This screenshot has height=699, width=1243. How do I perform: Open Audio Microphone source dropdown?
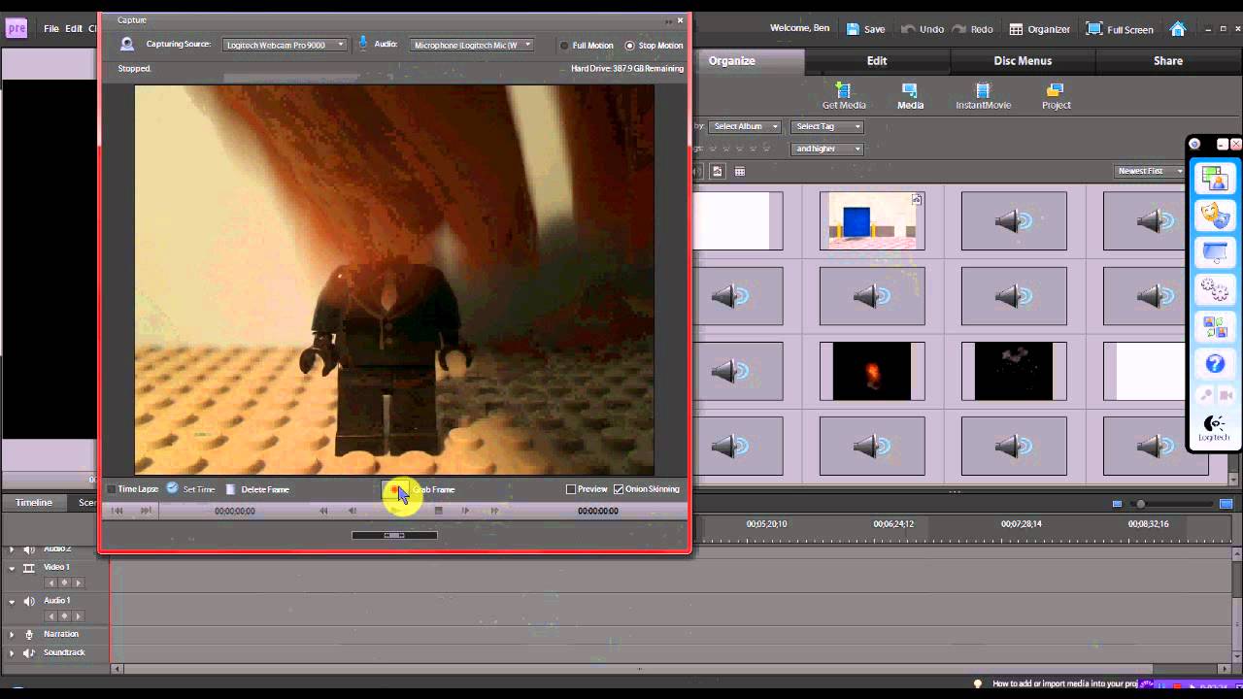[472, 45]
